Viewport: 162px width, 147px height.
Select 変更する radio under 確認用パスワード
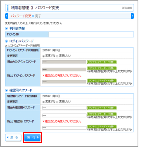point(43,102)
